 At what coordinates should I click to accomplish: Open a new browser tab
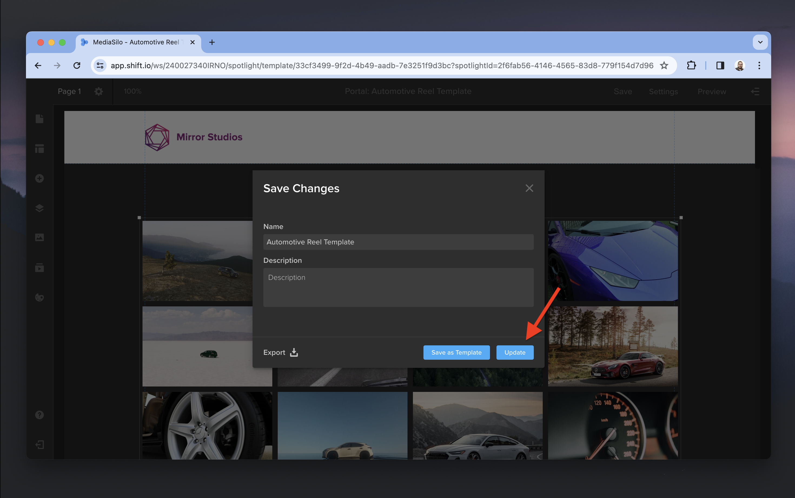pyautogui.click(x=212, y=42)
